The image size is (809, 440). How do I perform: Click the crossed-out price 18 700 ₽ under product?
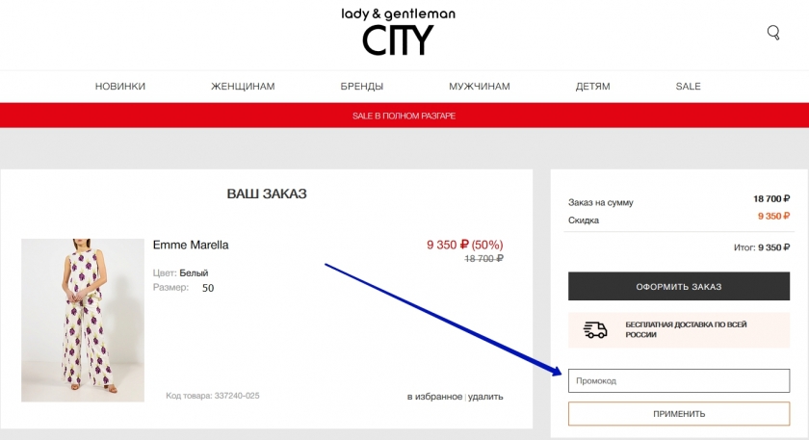483,258
